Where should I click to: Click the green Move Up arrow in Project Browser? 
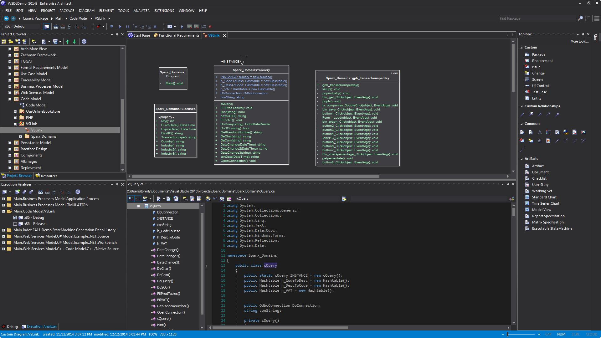click(67, 42)
